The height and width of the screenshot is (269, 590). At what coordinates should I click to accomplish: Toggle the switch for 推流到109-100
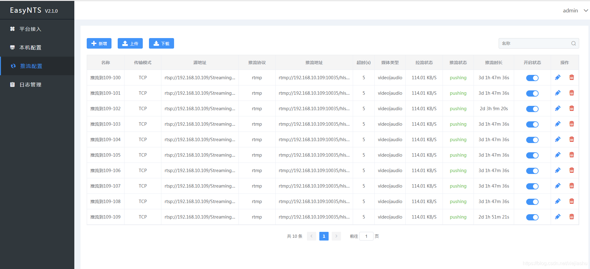pyautogui.click(x=532, y=78)
